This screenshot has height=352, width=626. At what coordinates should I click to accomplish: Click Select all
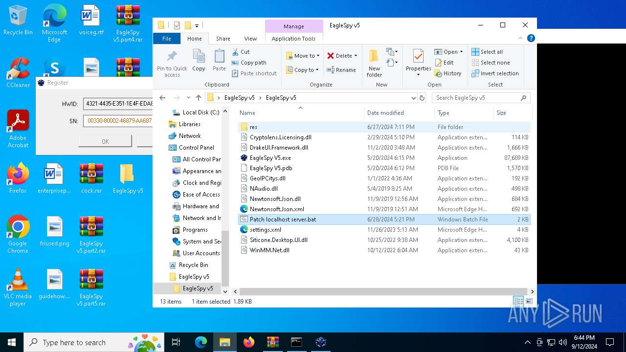(x=487, y=52)
